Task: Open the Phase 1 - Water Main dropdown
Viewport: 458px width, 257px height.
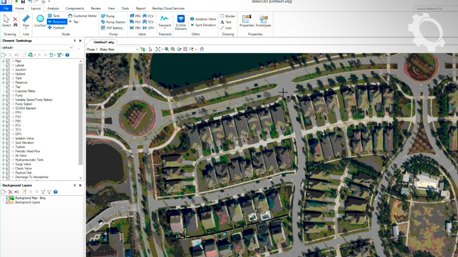Action: coord(137,50)
